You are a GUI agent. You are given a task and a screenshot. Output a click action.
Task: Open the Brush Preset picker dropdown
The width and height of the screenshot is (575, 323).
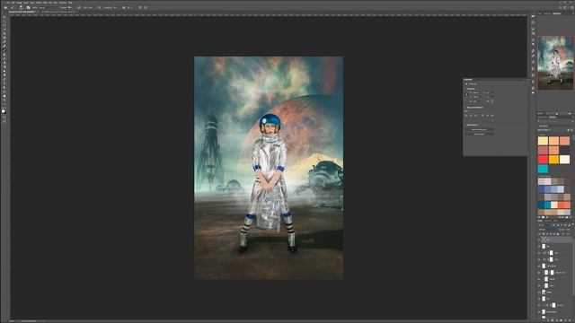(21, 7)
